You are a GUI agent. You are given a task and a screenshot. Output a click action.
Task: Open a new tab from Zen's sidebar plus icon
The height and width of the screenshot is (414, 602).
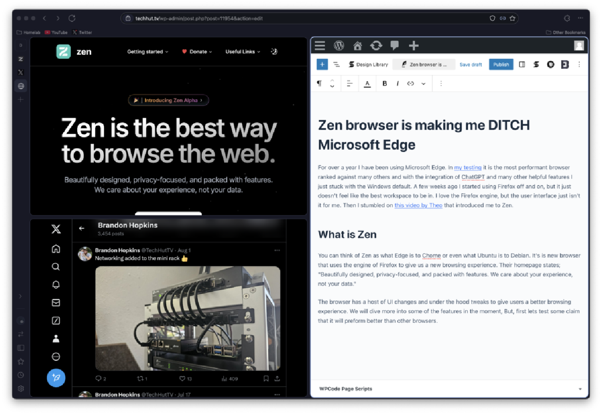pos(20,99)
